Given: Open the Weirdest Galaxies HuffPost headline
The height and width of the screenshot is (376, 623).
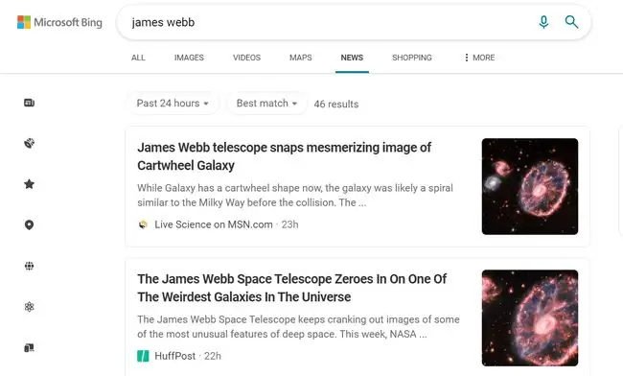Looking at the screenshot, I should 292,288.
